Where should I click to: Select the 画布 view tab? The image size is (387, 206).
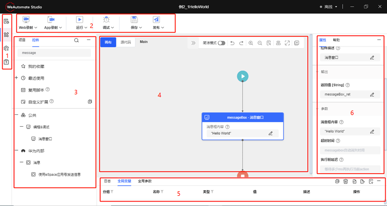(108, 43)
